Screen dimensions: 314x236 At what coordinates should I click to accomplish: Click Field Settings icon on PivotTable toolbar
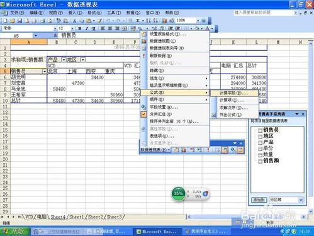tap(232, 150)
